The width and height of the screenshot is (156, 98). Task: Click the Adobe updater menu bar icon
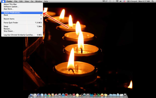(105, 1)
